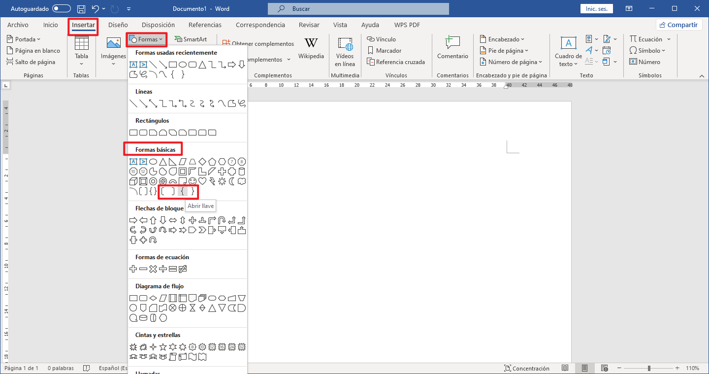Open the Pie de página dropdown
Screen dimensions: 709x374
[x=504, y=50]
